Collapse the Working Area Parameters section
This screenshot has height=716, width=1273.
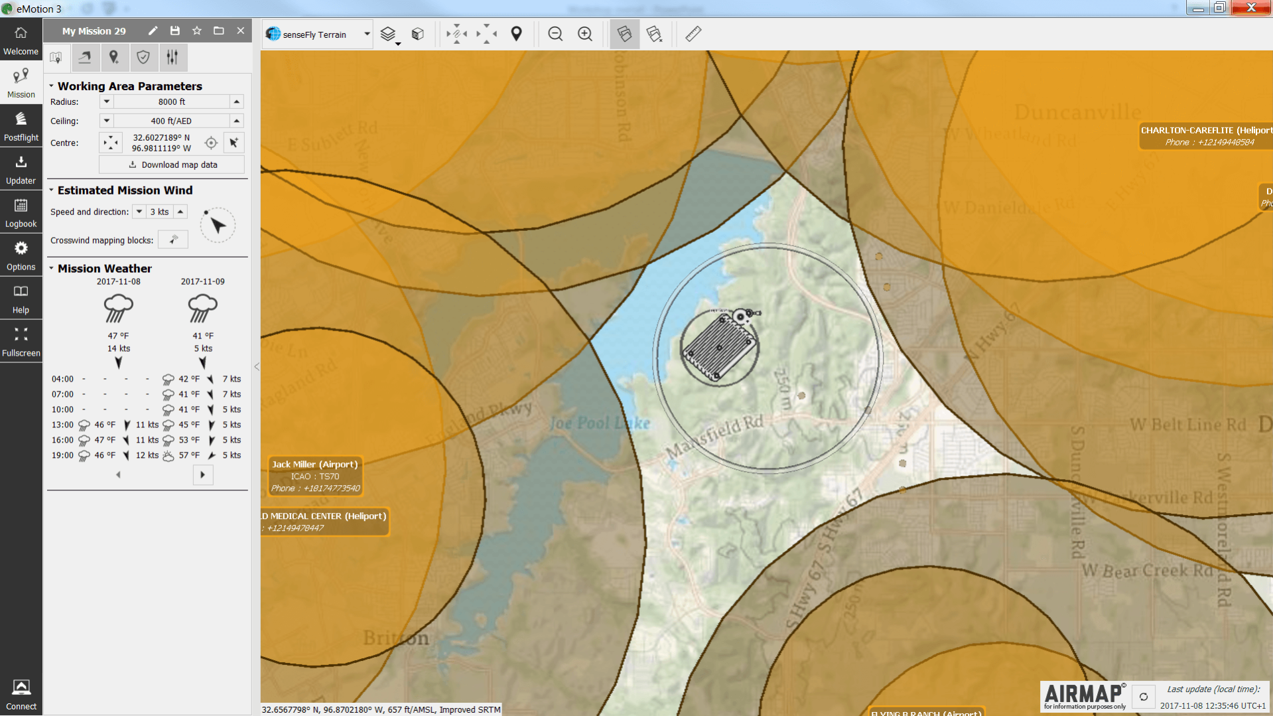52,86
